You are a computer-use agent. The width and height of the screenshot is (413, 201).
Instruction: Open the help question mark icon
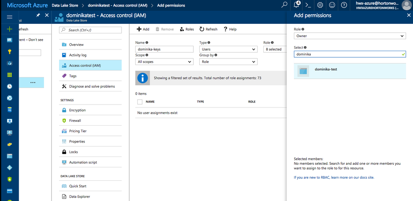[x=344, y=5]
